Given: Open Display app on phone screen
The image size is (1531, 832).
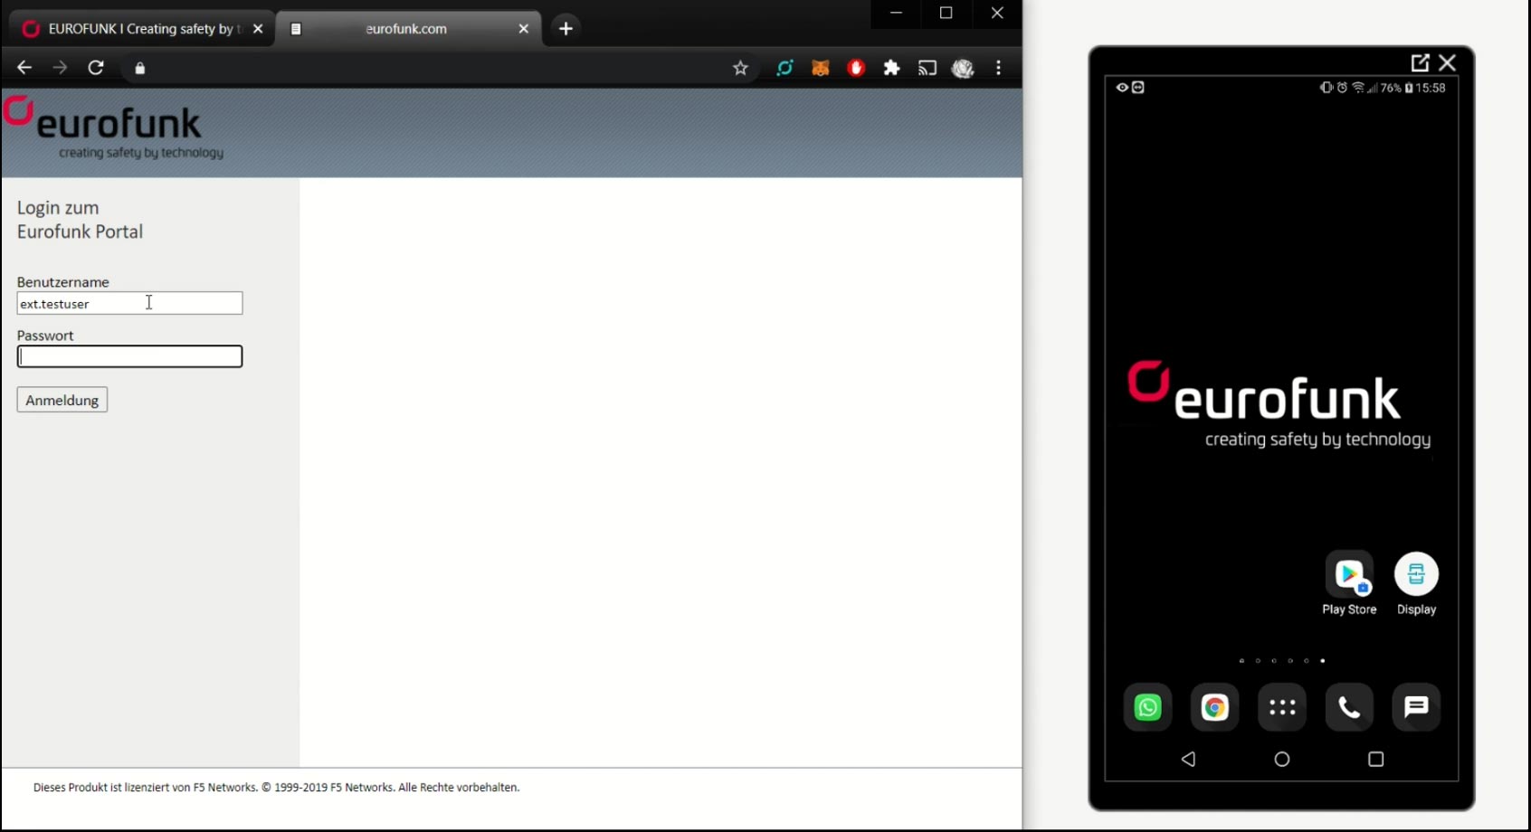Looking at the screenshot, I should point(1416,583).
